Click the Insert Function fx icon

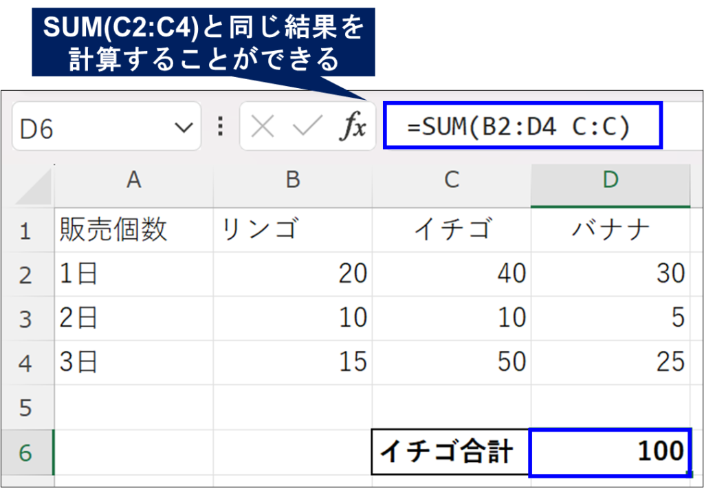point(354,127)
